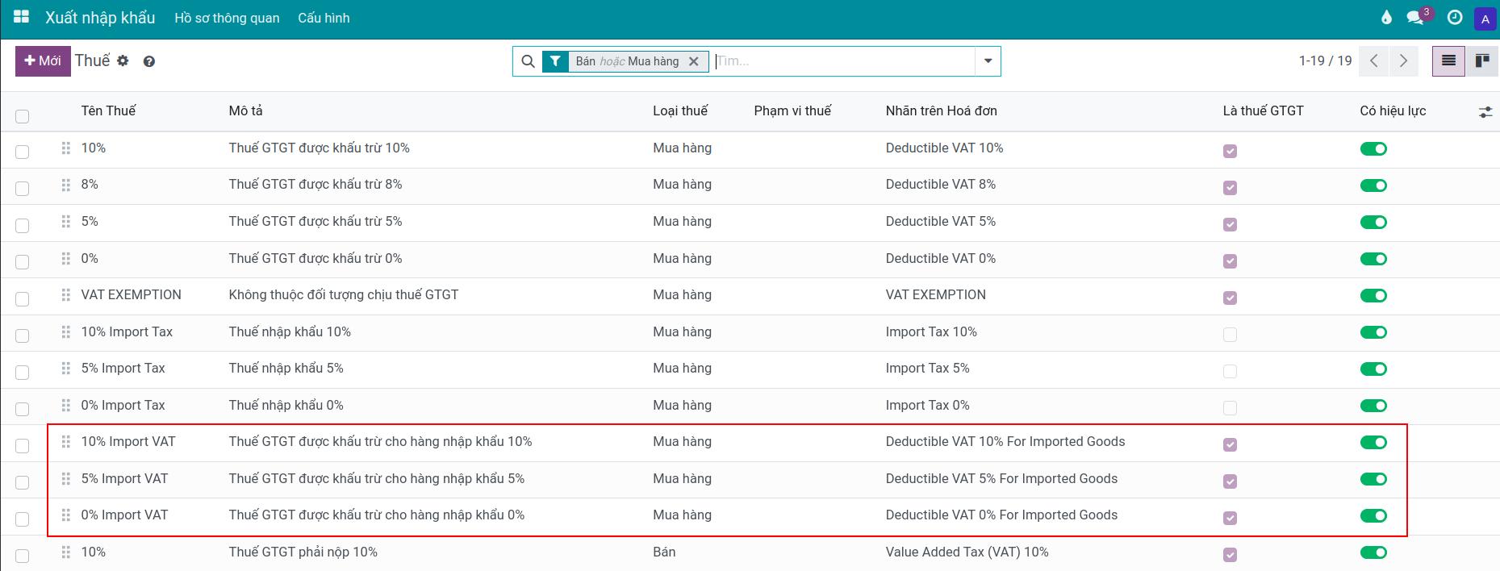Select the VAT EXEMPTION row checkbox

tap(23, 299)
